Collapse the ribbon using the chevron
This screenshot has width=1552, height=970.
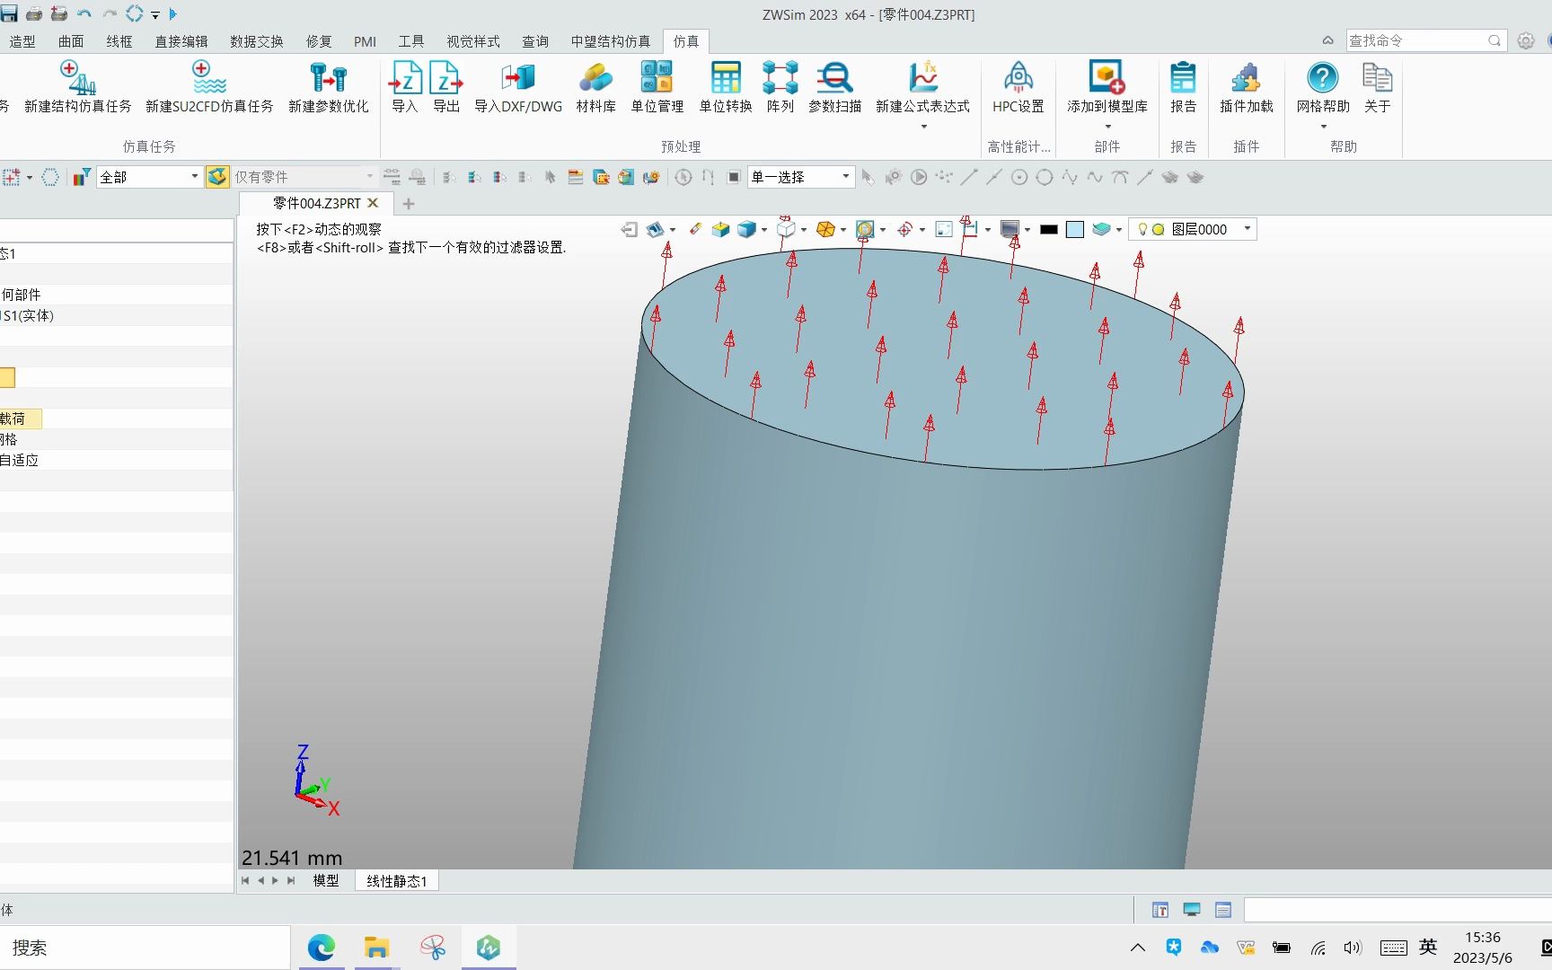pyautogui.click(x=1327, y=40)
